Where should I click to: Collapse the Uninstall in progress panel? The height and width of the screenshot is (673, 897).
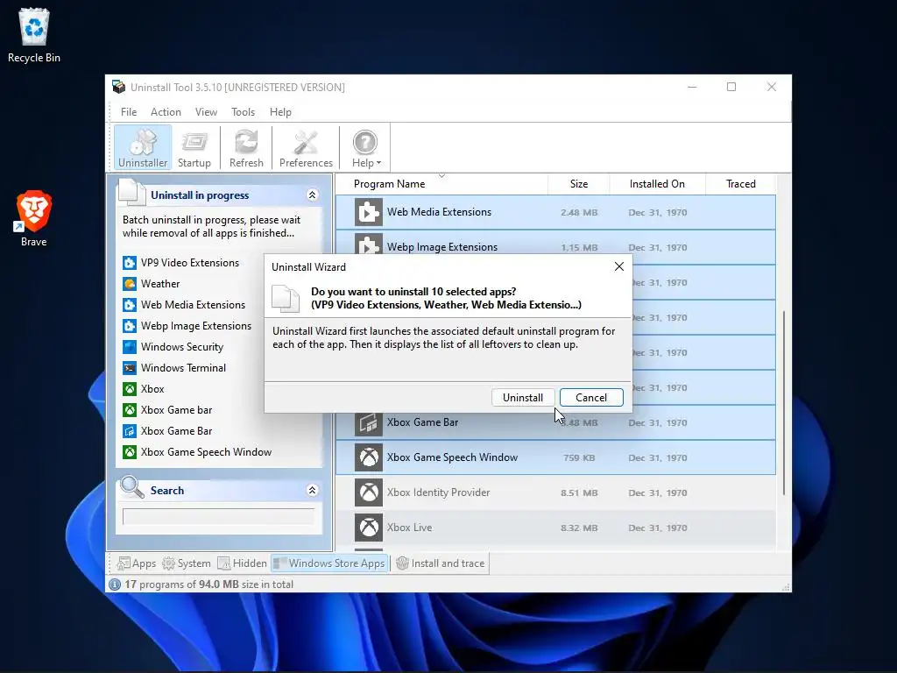point(313,195)
